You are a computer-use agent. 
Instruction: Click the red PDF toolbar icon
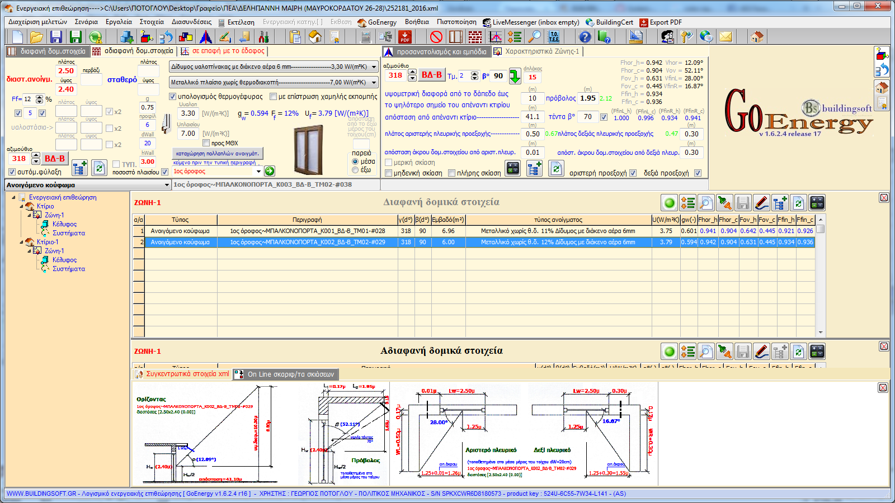pyautogui.click(x=405, y=37)
